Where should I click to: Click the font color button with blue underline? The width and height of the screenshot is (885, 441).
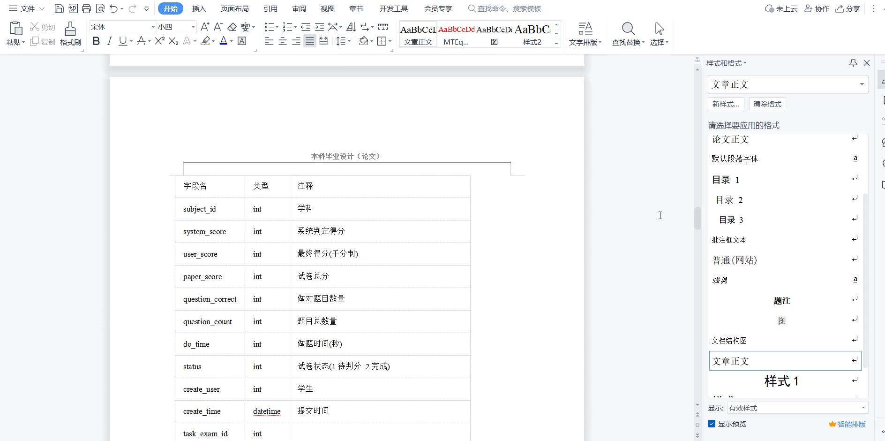click(224, 41)
